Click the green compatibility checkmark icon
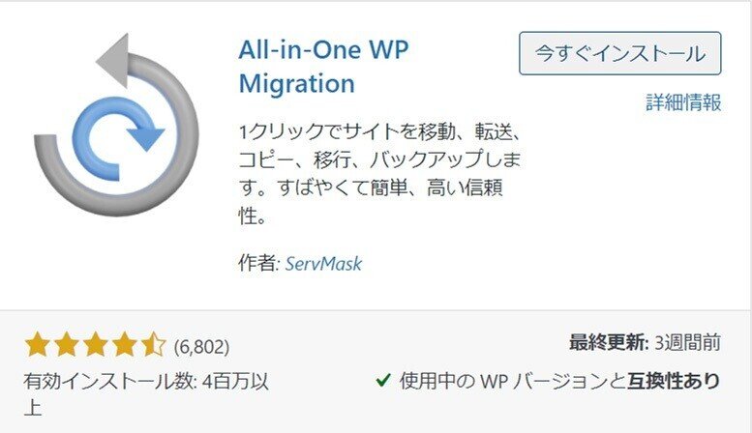The width and height of the screenshot is (752, 433). (x=383, y=381)
